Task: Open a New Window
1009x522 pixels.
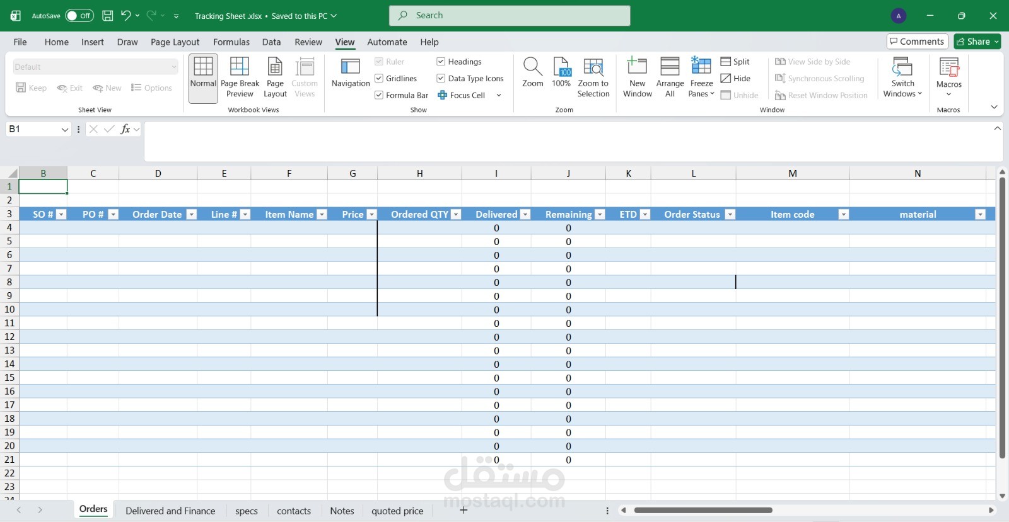Action: [638, 79]
